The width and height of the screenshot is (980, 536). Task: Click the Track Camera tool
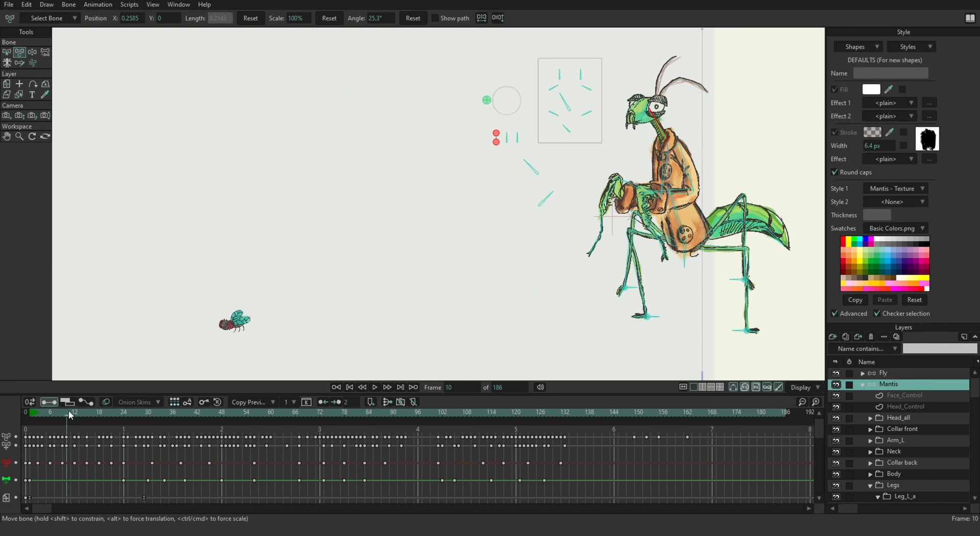click(7, 115)
